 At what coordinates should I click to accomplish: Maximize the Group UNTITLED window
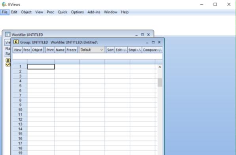[x=153, y=42]
